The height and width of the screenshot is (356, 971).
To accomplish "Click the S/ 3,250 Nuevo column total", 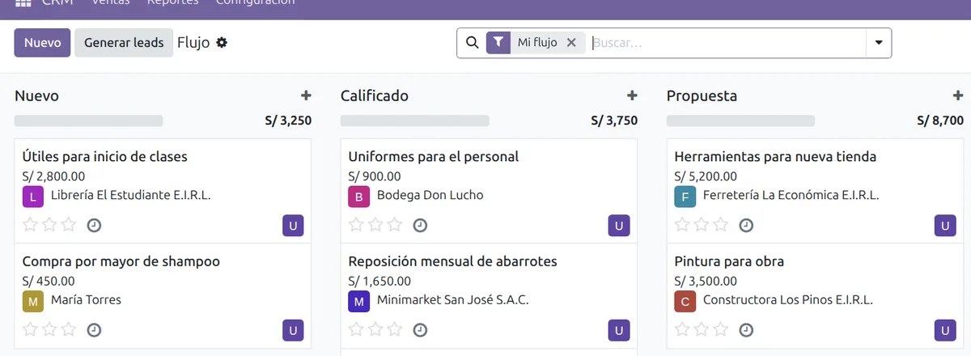I will click(x=288, y=121).
